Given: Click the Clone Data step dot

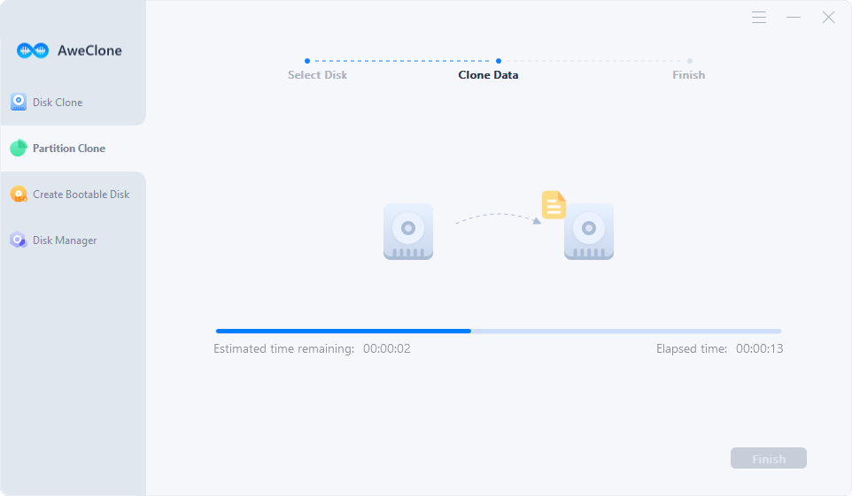Looking at the screenshot, I should [x=499, y=61].
